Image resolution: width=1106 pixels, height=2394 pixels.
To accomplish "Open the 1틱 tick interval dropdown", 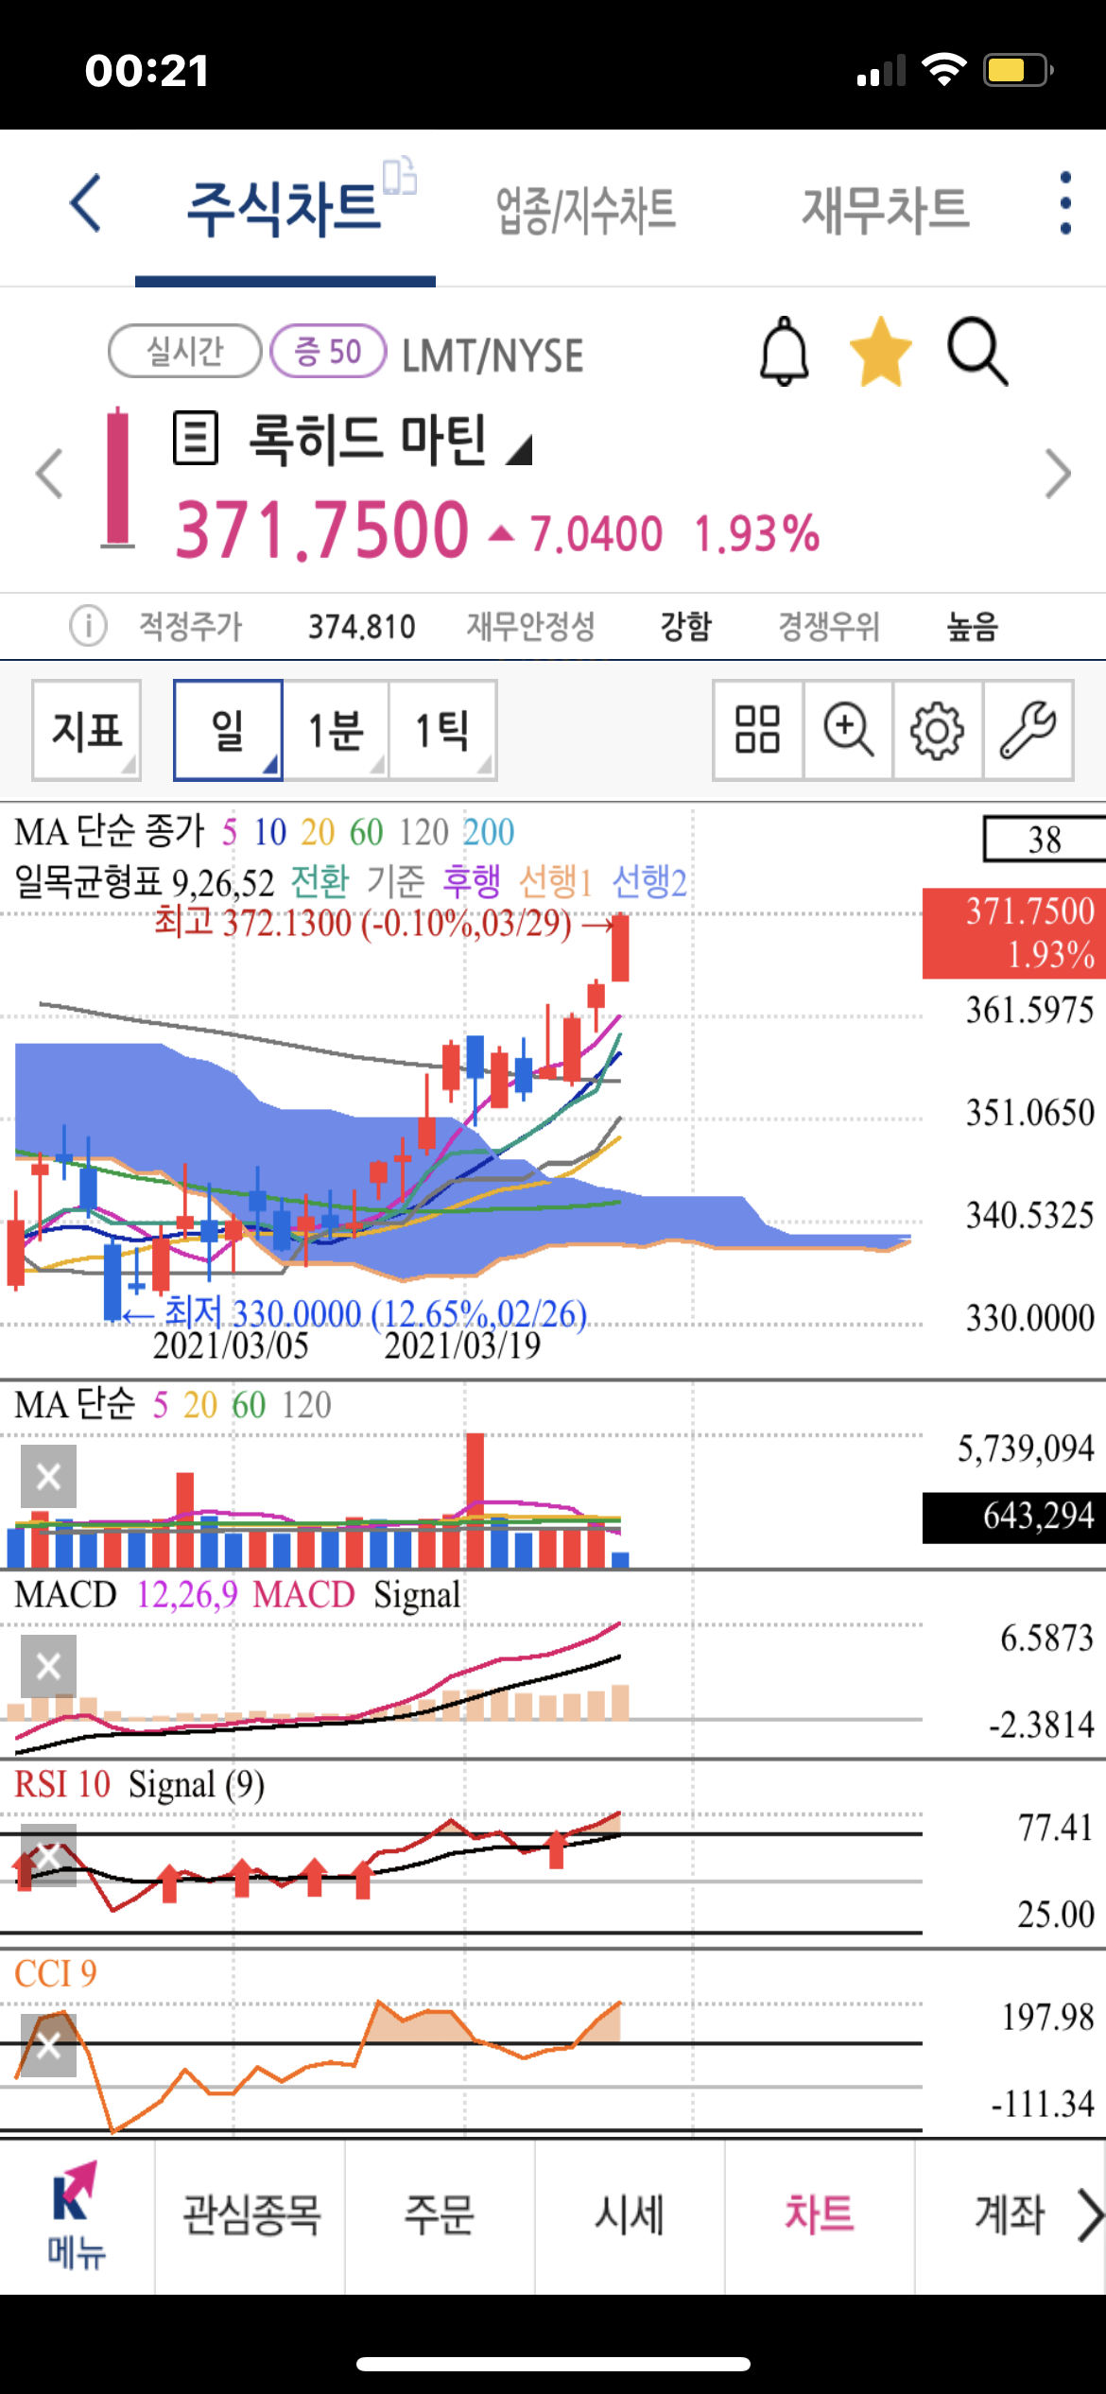I will point(442,730).
